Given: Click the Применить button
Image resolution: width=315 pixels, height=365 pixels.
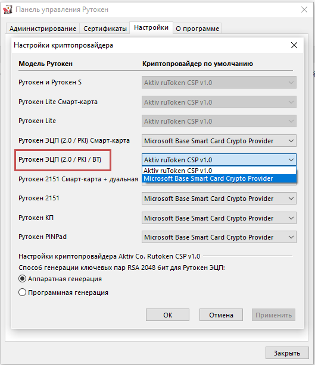Looking at the screenshot, I should coord(273,315).
